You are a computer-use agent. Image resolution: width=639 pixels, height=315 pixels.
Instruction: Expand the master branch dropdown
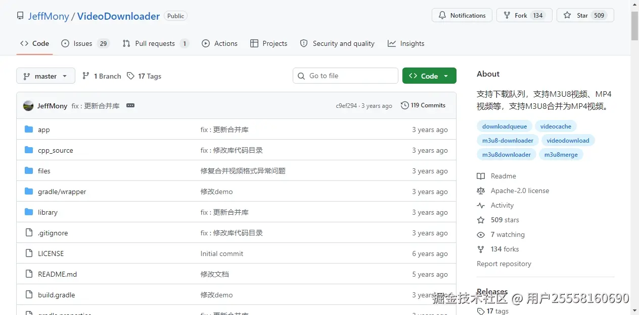click(x=45, y=76)
